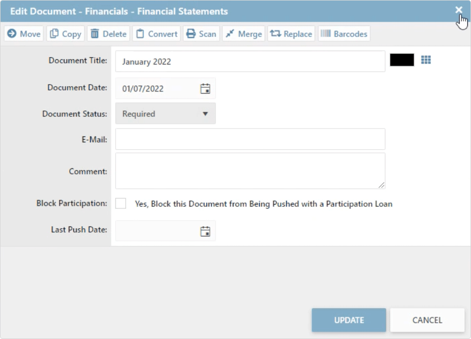Close the Edit Document dialog

tap(458, 10)
